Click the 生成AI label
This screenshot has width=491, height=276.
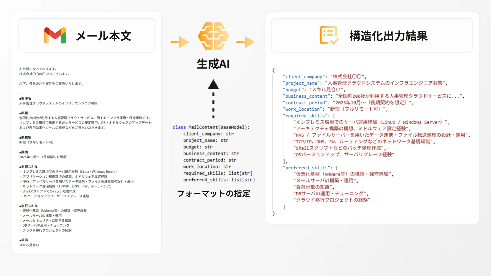[213, 64]
